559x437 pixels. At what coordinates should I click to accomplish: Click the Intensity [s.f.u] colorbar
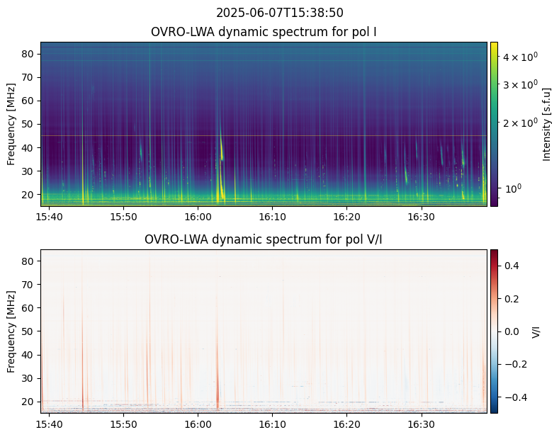pyautogui.click(x=494, y=124)
